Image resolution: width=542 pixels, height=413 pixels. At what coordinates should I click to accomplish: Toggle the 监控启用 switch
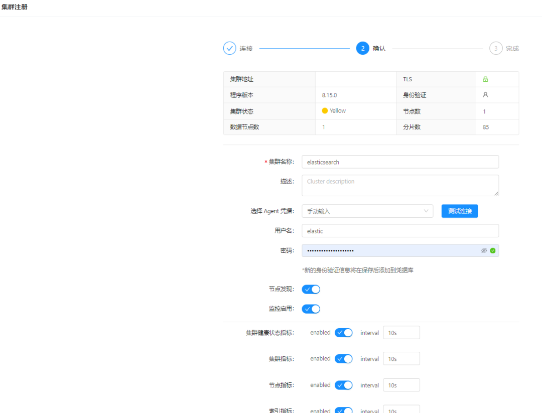pyautogui.click(x=311, y=309)
